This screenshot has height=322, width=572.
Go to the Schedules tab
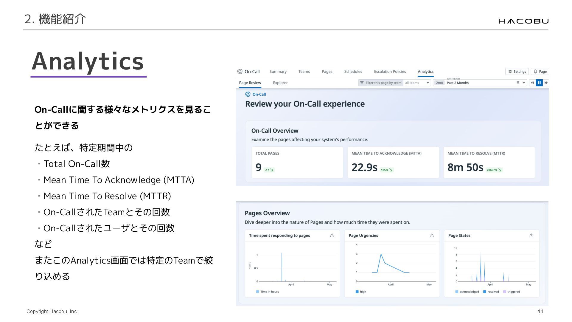click(x=353, y=72)
